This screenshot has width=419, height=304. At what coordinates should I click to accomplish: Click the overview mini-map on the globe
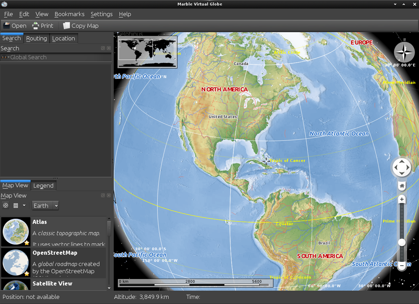147,52
